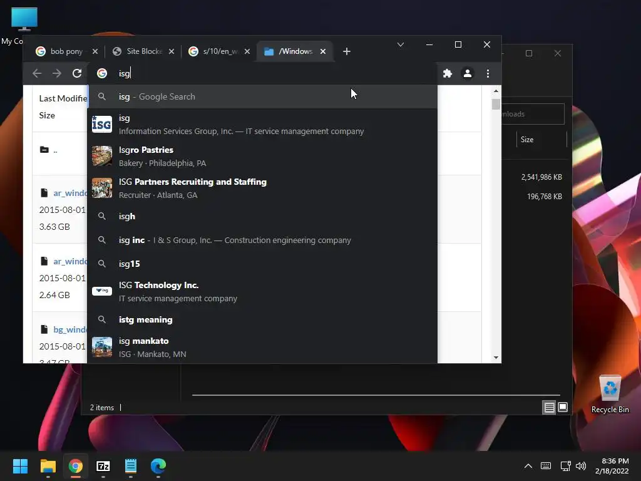
Task: Switch File Explorer to details view
Action: click(549, 407)
